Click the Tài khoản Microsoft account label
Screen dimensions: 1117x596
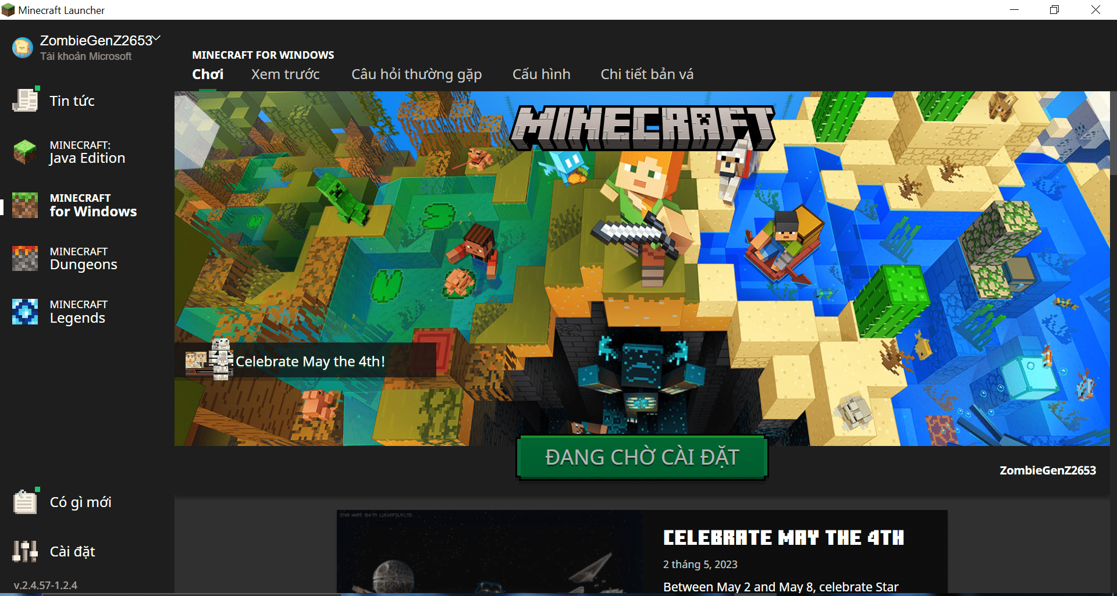[x=86, y=56]
